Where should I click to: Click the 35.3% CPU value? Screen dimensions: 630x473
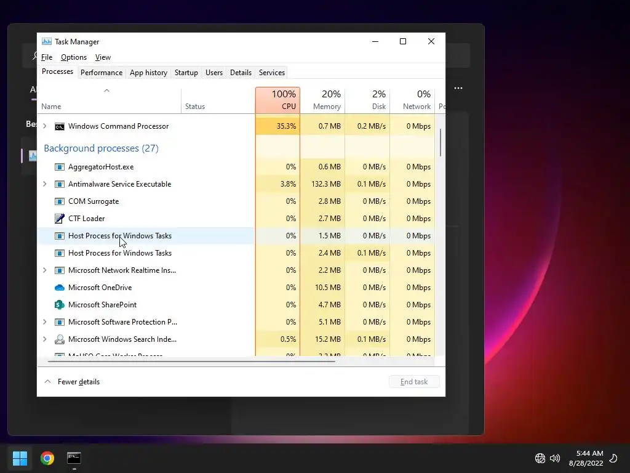click(x=286, y=126)
